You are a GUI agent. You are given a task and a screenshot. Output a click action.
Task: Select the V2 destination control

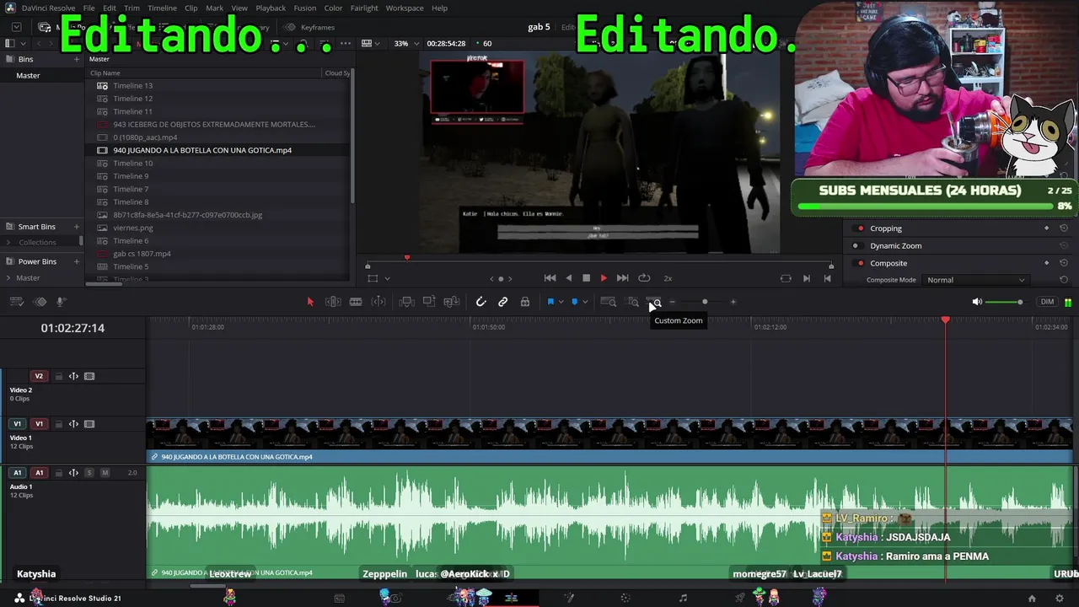(x=39, y=376)
